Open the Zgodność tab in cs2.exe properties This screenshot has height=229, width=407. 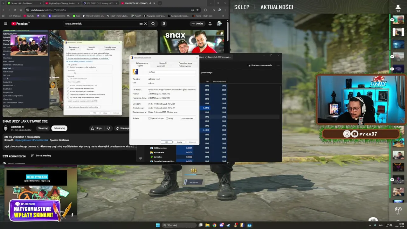tap(161, 66)
